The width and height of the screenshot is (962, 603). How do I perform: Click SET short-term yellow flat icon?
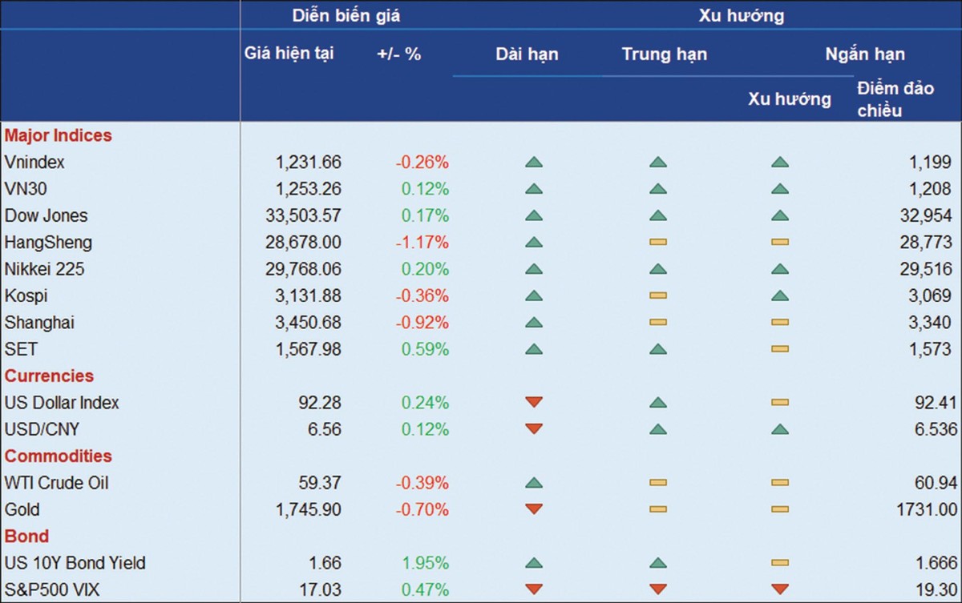(x=779, y=349)
